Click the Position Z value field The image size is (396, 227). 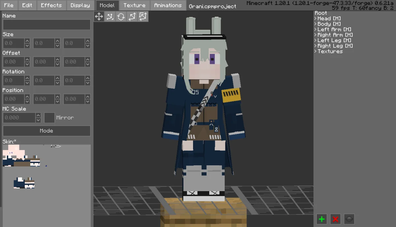(74, 99)
